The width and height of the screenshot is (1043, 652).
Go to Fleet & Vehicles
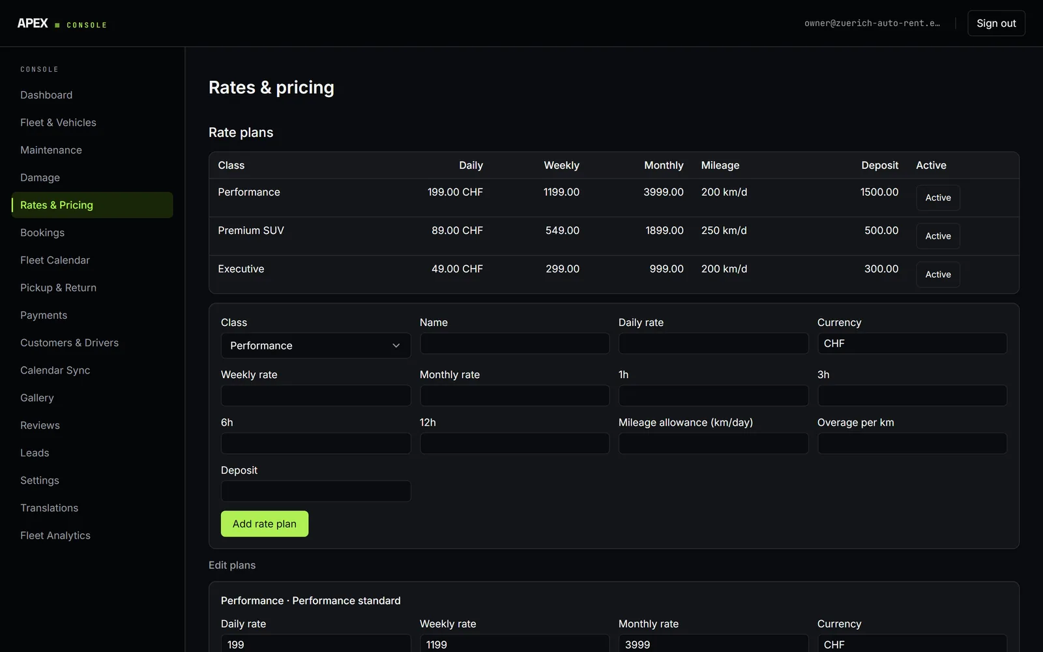92,123
